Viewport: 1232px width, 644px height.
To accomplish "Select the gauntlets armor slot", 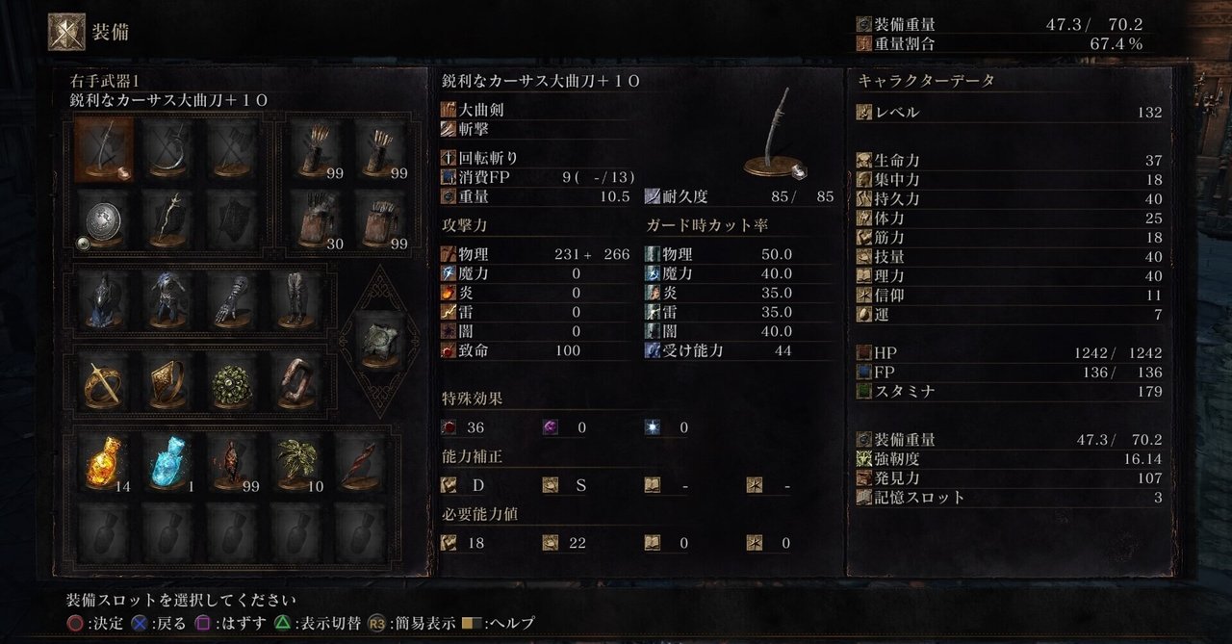I will pyautogui.click(x=232, y=301).
